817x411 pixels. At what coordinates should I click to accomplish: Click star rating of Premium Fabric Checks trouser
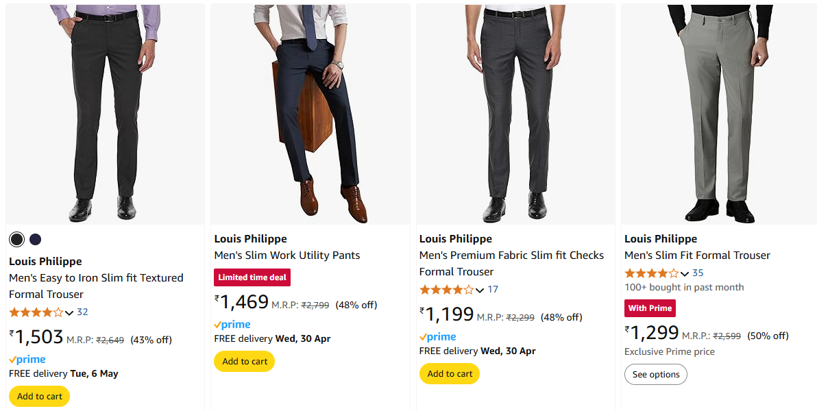click(446, 290)
